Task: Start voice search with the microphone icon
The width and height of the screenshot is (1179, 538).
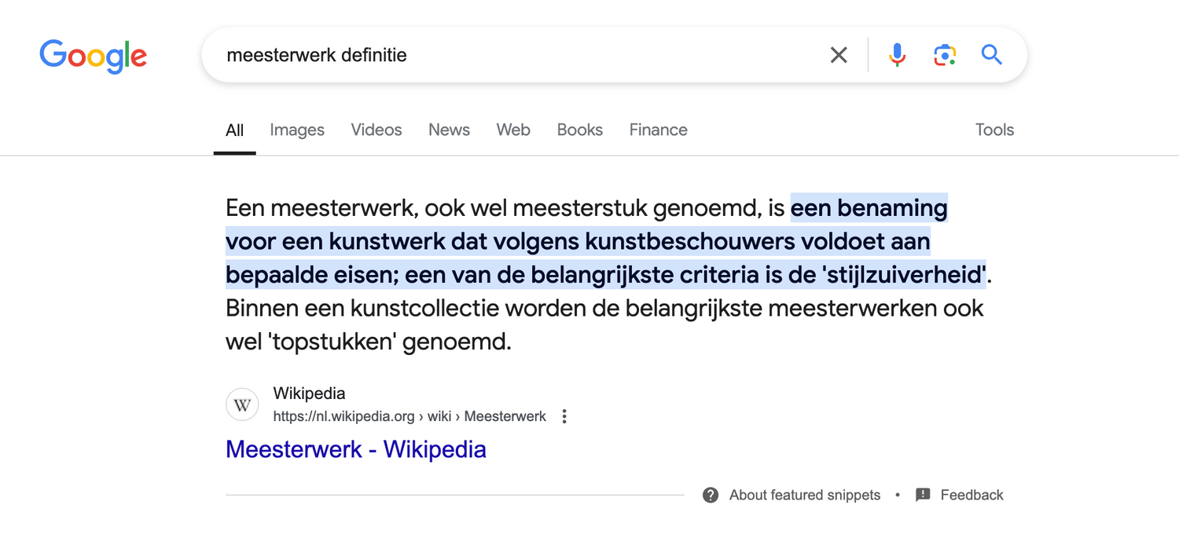Action: click(x=897, y=55)
